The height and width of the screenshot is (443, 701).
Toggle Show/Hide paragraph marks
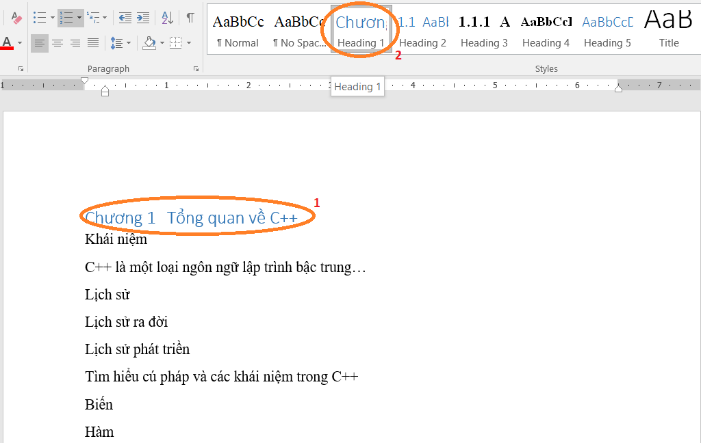click(x=191, y=17)
